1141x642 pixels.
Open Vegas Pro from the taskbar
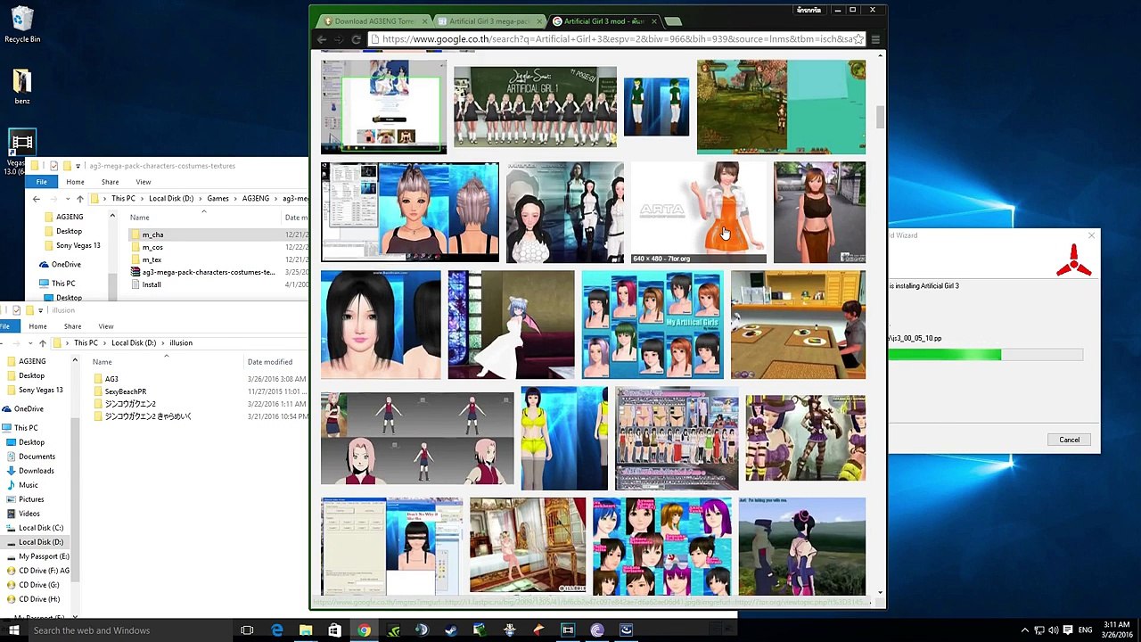[568, 630]
